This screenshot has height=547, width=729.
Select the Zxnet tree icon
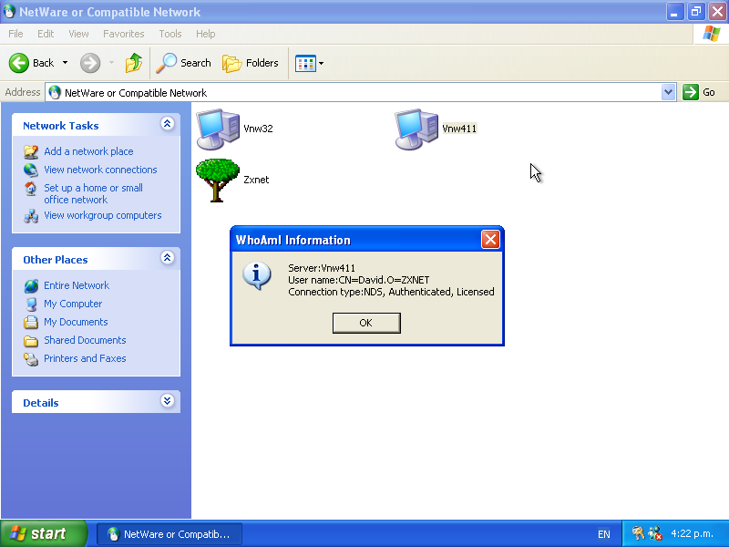point(218,180)
